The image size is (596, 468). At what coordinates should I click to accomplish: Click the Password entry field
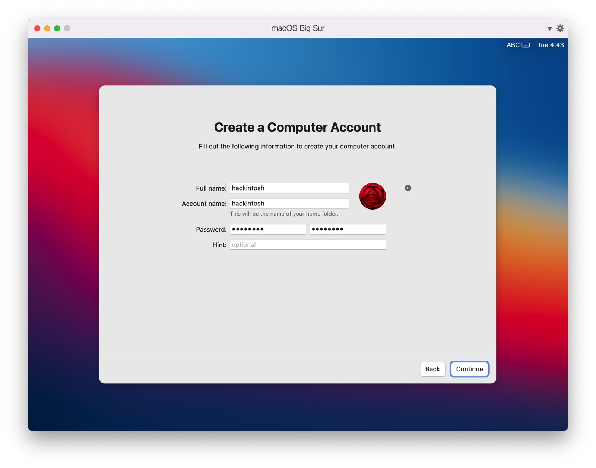(x=267, y=229)
